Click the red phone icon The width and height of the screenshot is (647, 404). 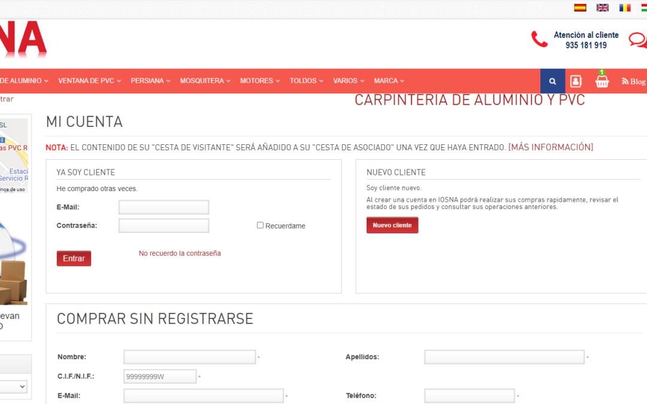539,40
